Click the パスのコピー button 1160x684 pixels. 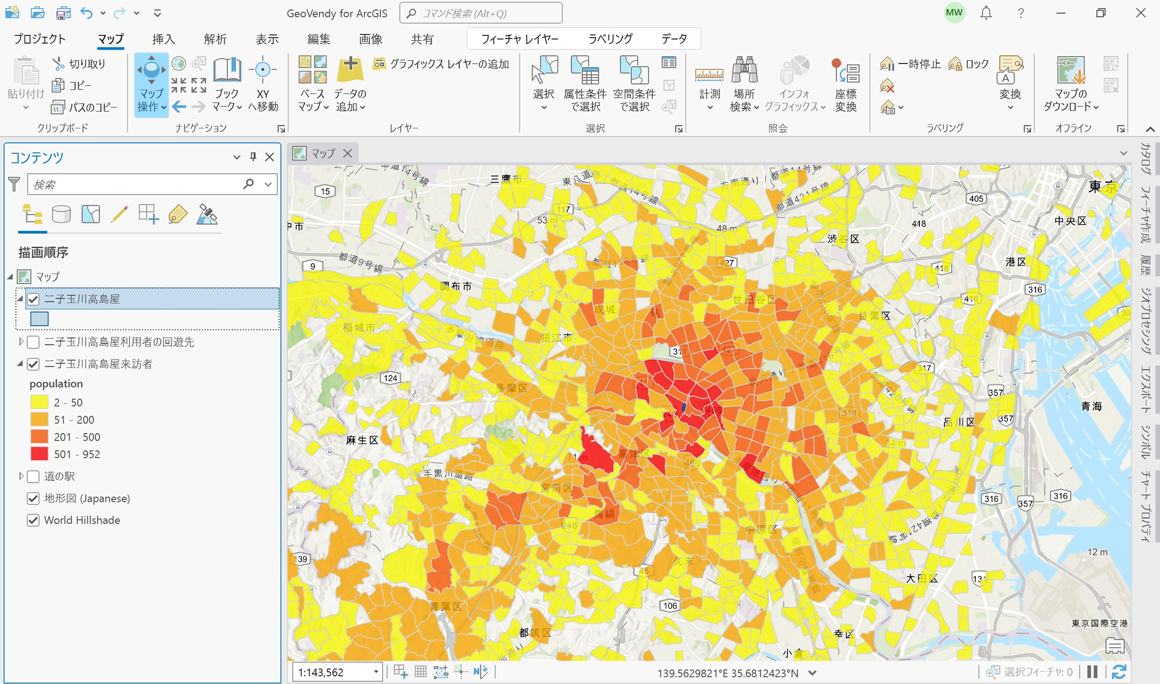(84, 107)
